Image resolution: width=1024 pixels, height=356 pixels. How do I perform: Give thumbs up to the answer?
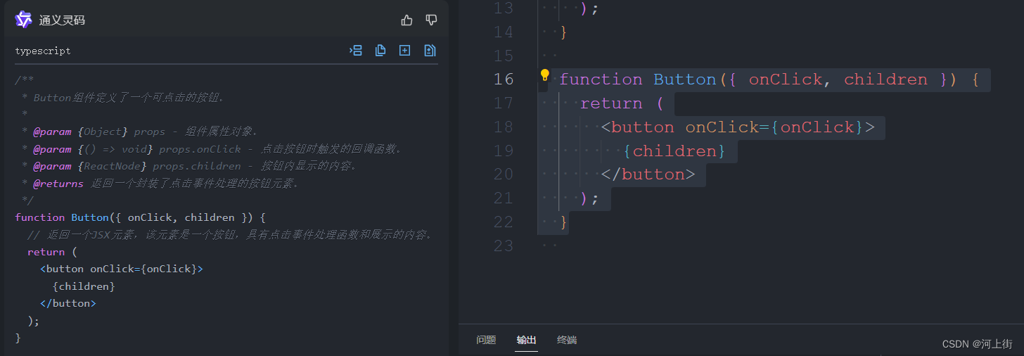click(x=407, y=20)
